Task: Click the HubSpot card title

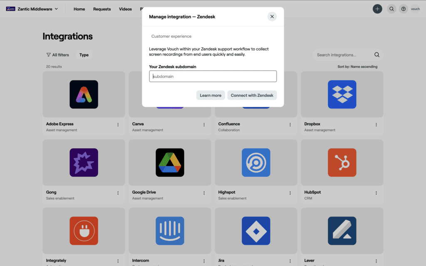Action: click(312, 192)
